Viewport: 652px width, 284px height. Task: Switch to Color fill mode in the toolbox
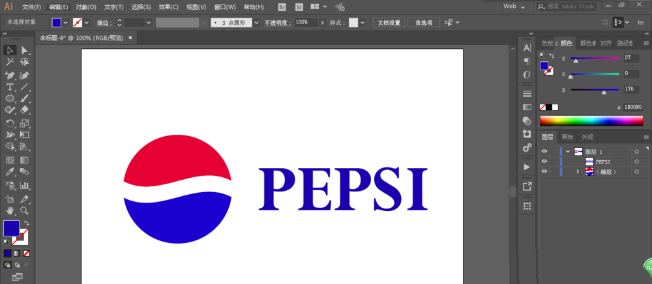coord(7,253)
